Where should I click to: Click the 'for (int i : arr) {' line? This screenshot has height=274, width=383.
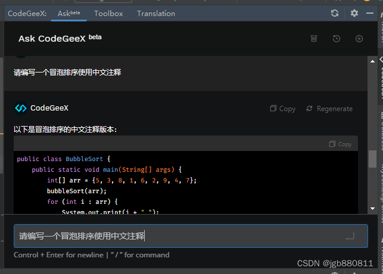[82, 201]
